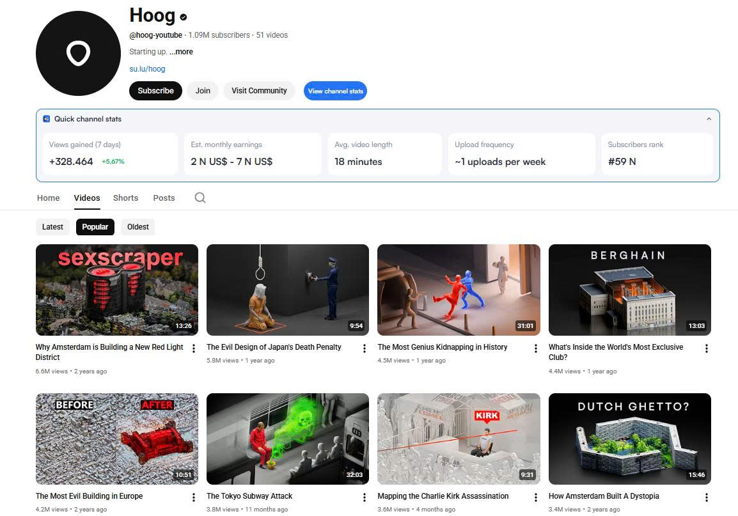738x516 pixels.
Task: Open options menu for Japan's Death Penalty video
Action: coord(365,348)
